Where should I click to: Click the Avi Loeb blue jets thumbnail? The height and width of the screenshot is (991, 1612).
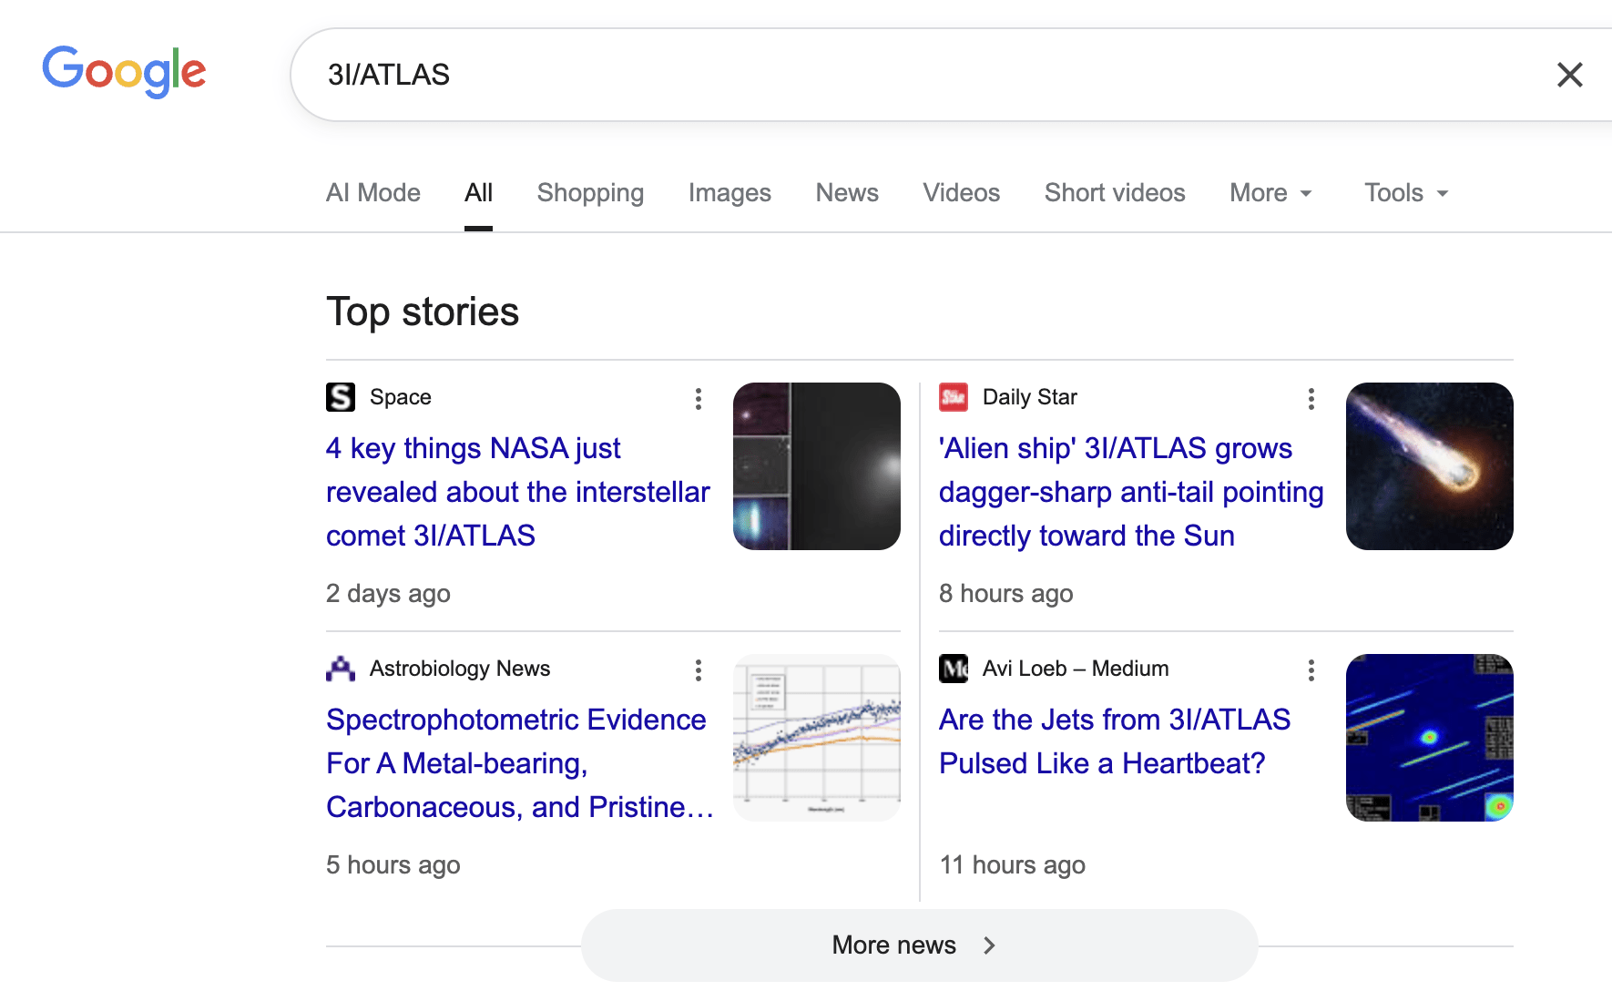(x=1430, y=738)
